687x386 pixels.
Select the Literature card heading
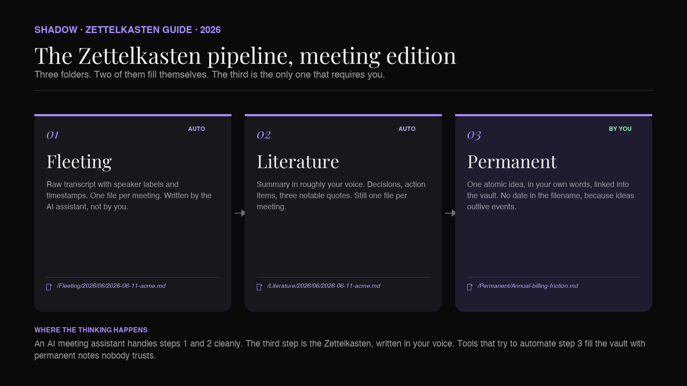click(298, 162)
